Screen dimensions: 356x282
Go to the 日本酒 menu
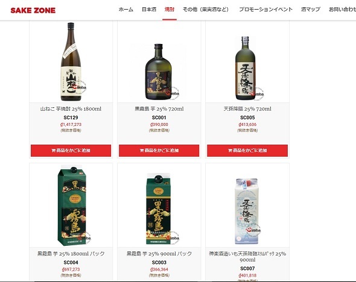click(149, 9)
